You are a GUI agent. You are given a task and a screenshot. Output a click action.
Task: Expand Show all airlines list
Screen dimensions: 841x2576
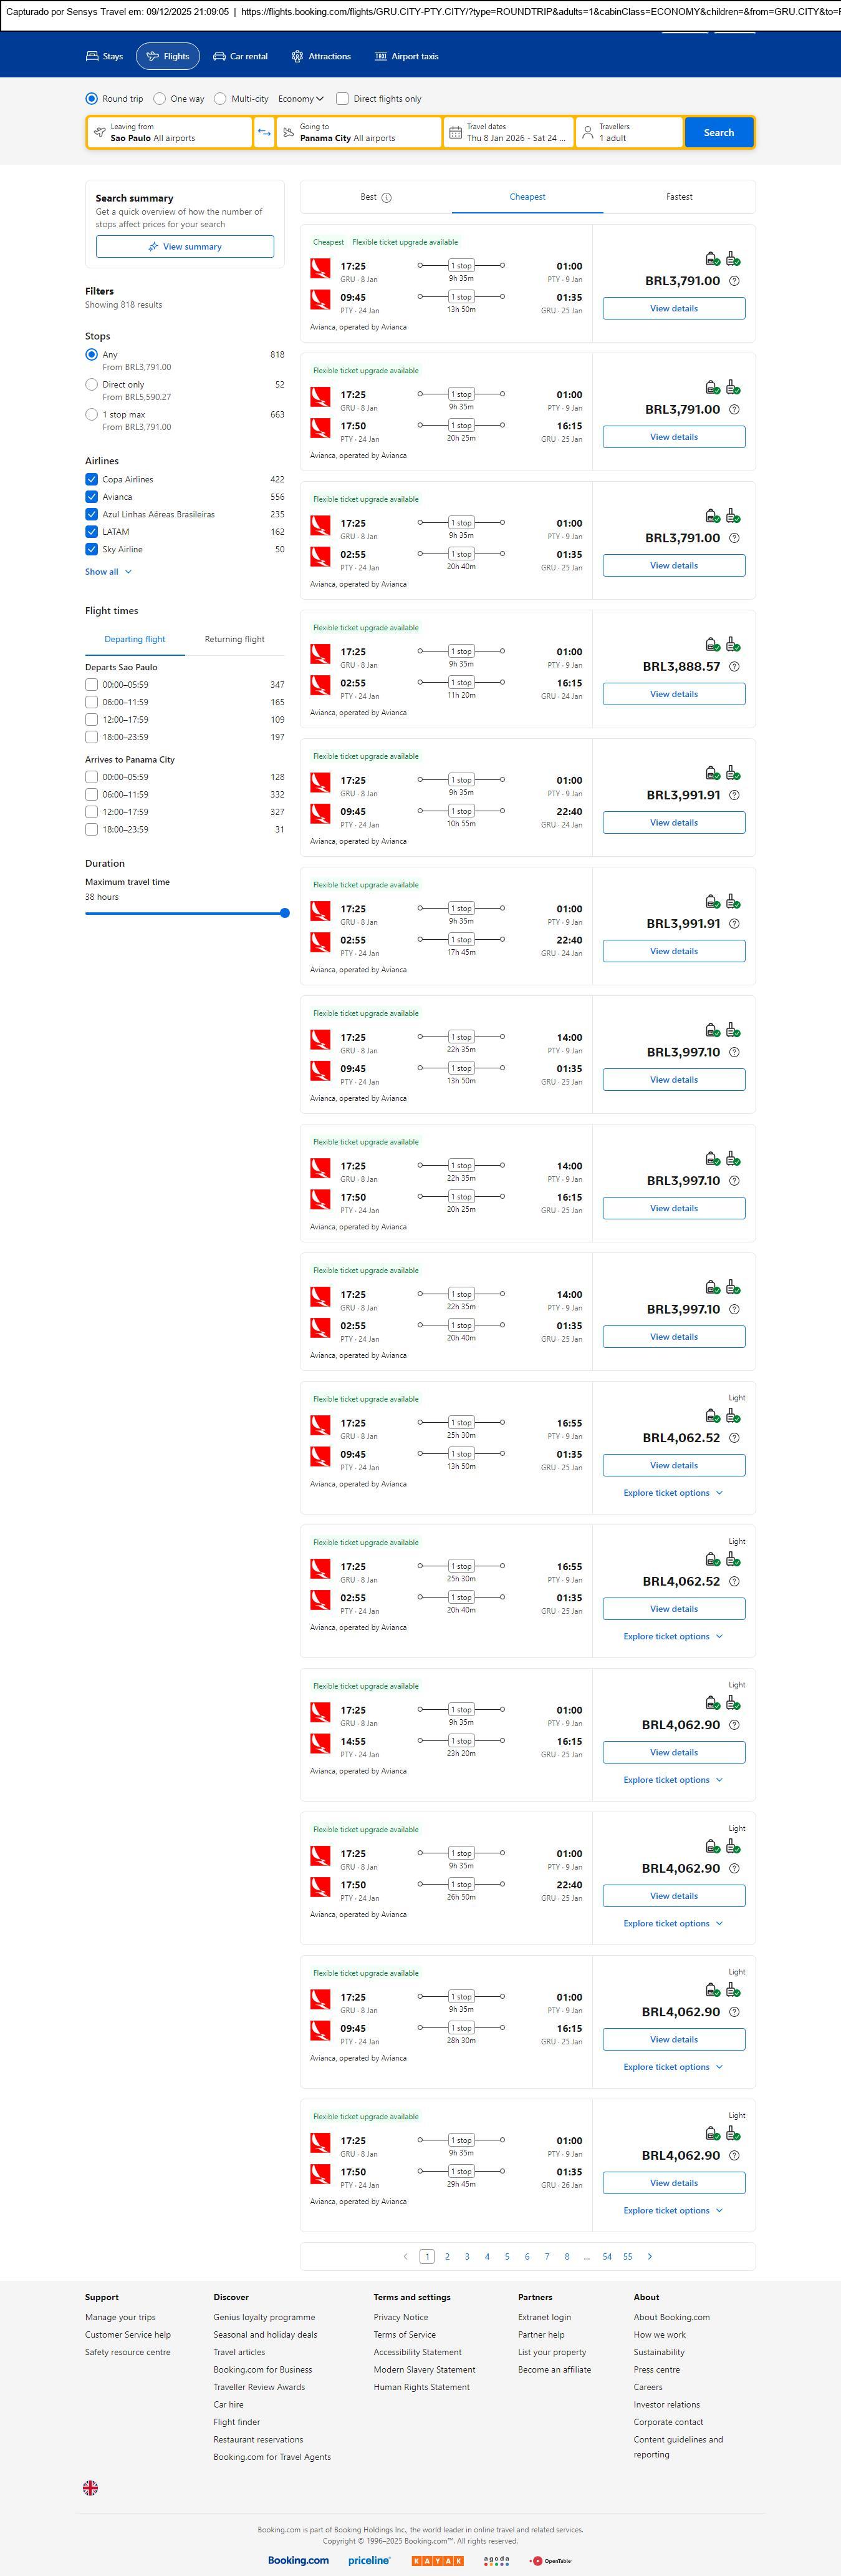(108, 572)
